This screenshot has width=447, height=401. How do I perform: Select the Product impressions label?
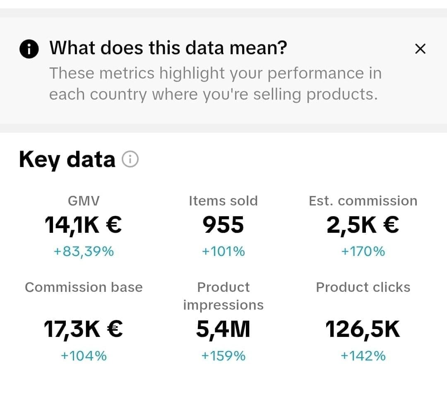point(223,296)
